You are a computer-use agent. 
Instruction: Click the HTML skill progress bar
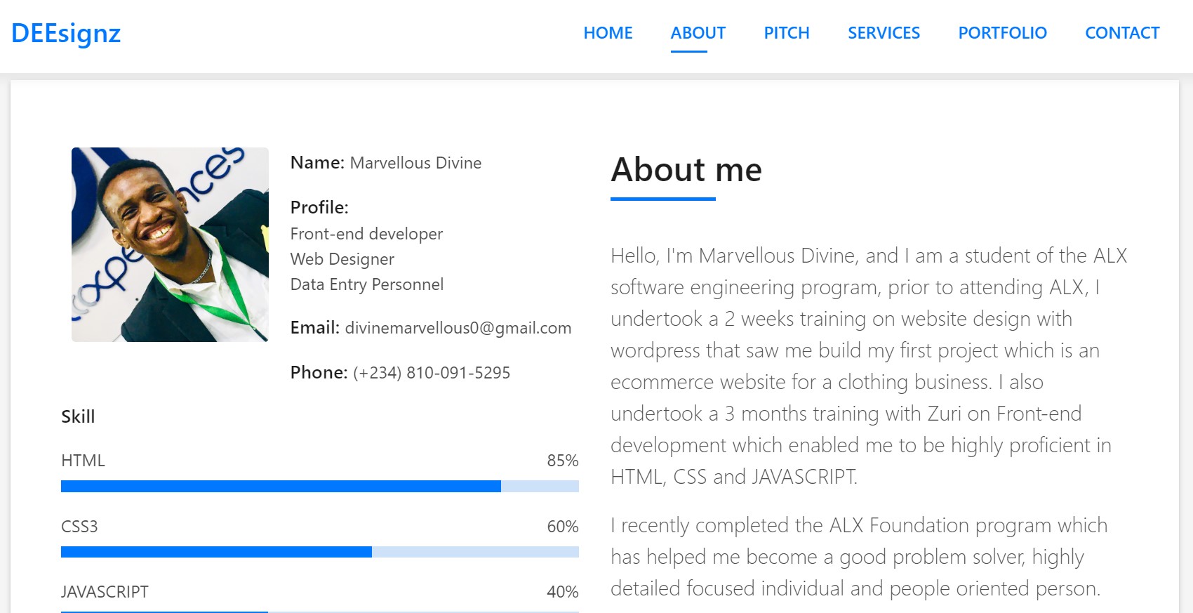(319, 486)
